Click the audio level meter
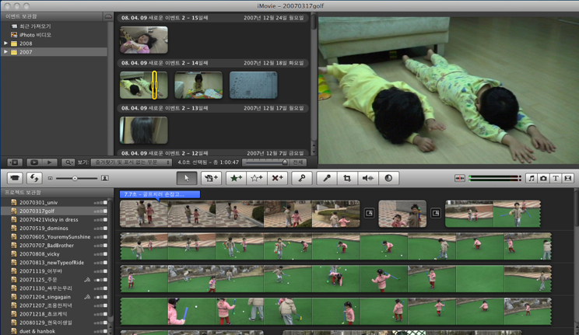This screenshot has height=335, width=579. 495,178
